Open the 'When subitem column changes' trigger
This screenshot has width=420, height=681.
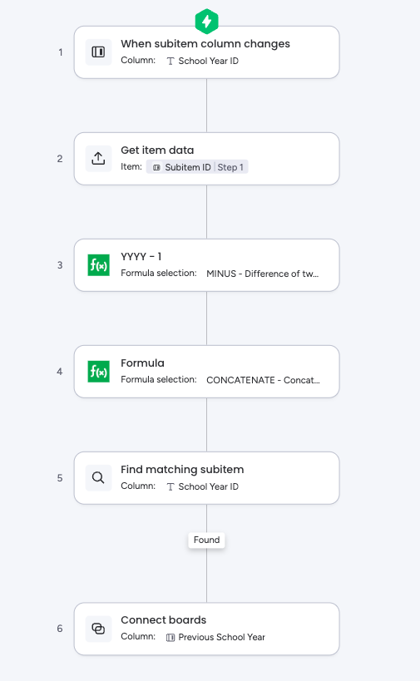(207, 52)
